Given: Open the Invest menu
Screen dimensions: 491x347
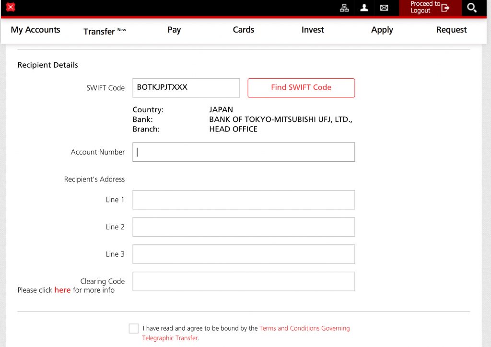Looking at the screenshot, I should click(313, 30).
